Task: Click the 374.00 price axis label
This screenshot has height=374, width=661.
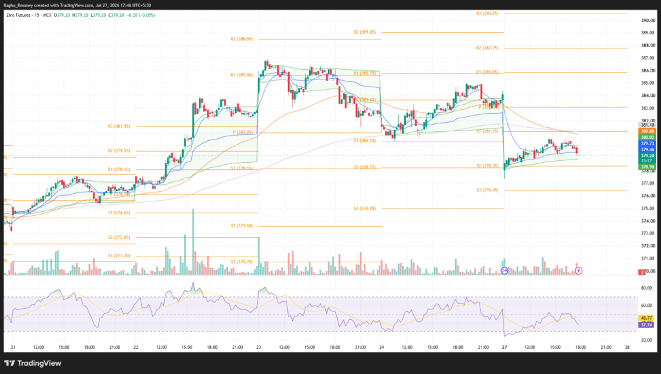Action: pos(648,221)
